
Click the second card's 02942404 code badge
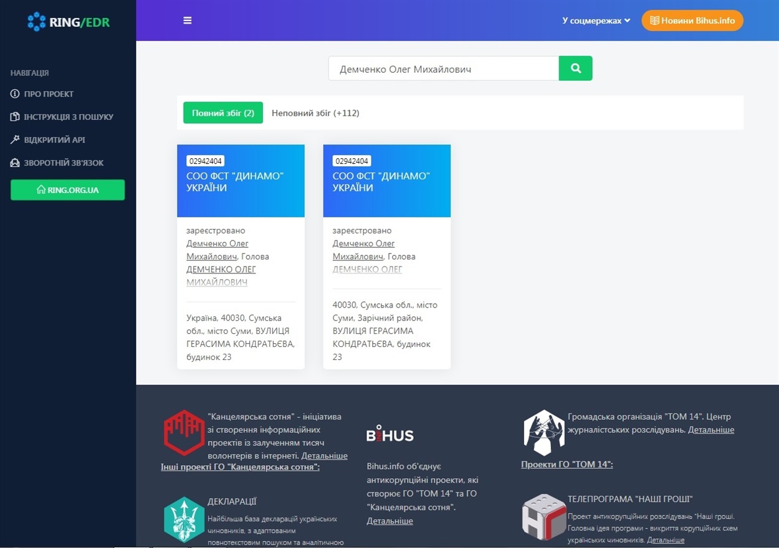pos(351,161)
